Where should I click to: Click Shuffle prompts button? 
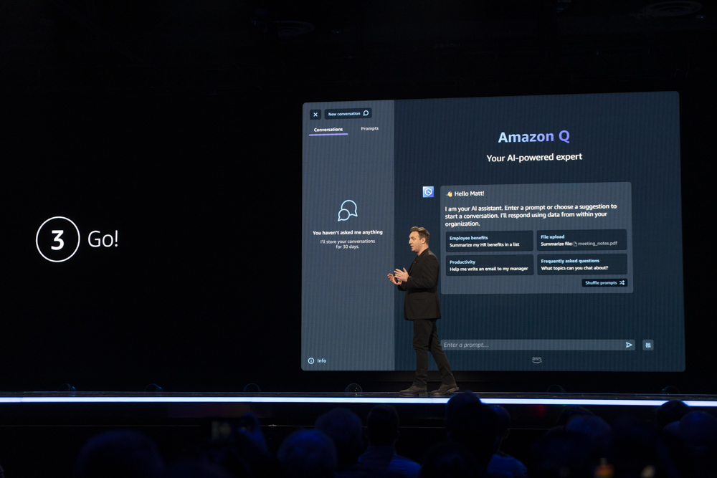(604, 283)
